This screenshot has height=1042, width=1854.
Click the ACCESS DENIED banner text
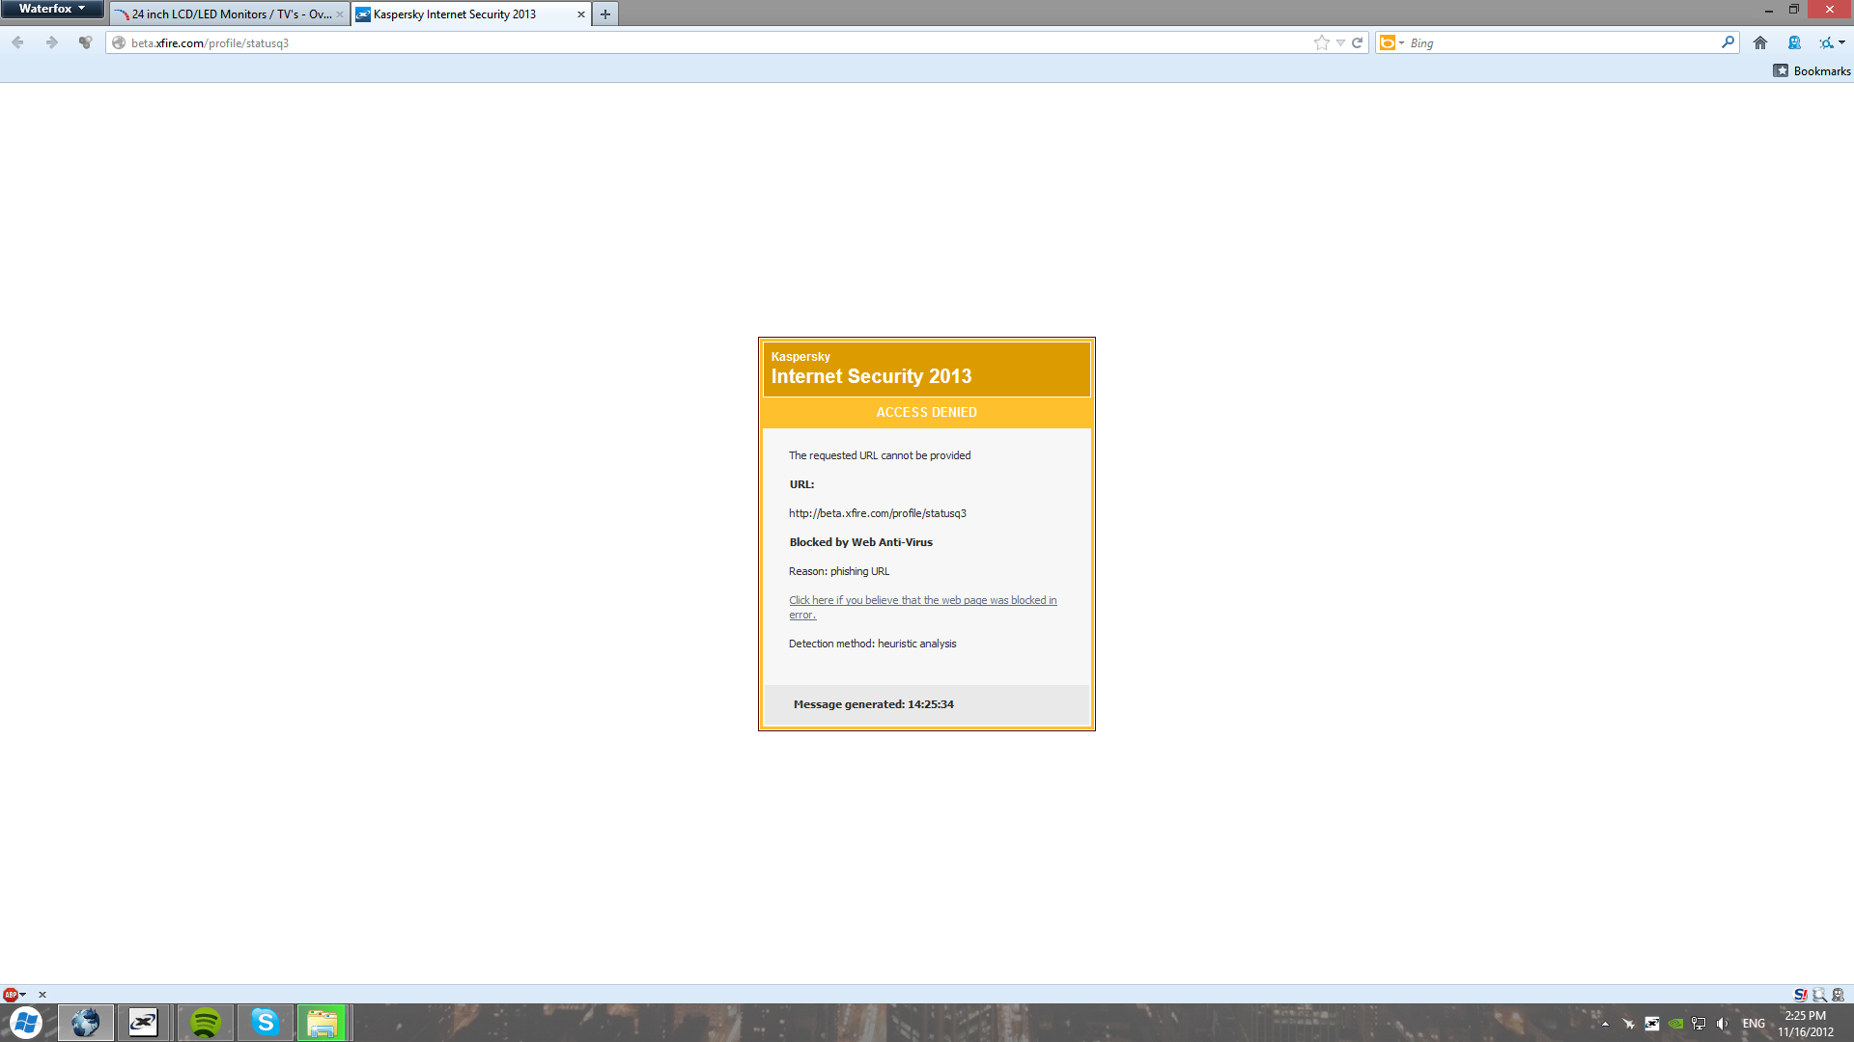[x=926, y=412]
